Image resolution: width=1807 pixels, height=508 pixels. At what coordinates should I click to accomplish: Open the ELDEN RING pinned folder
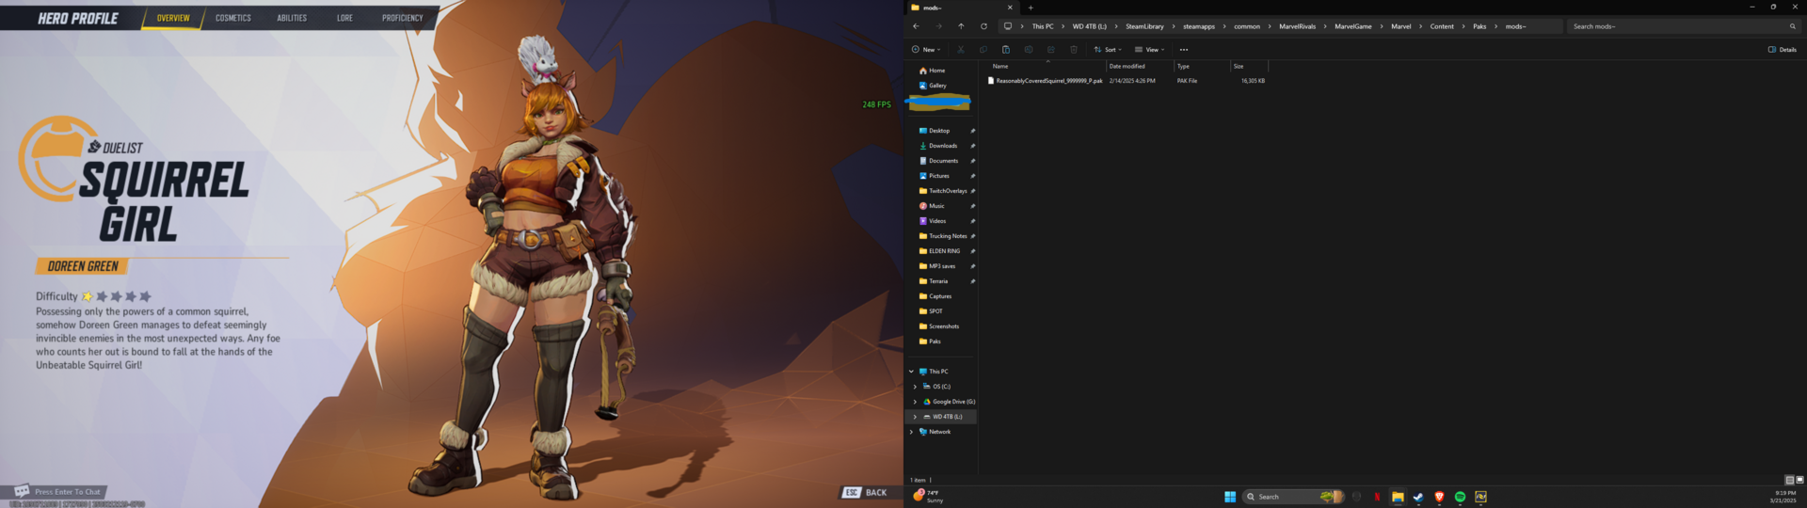pyautogui.click(x=941, y=251)
